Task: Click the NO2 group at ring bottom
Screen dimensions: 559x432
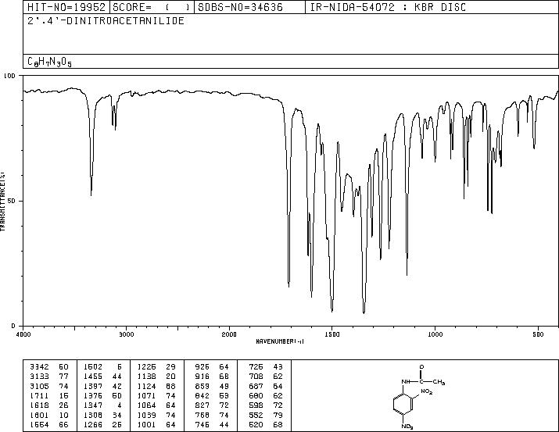Action: [x=407, y=427]
